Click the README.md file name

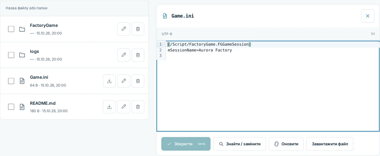(x=43, y=103)
